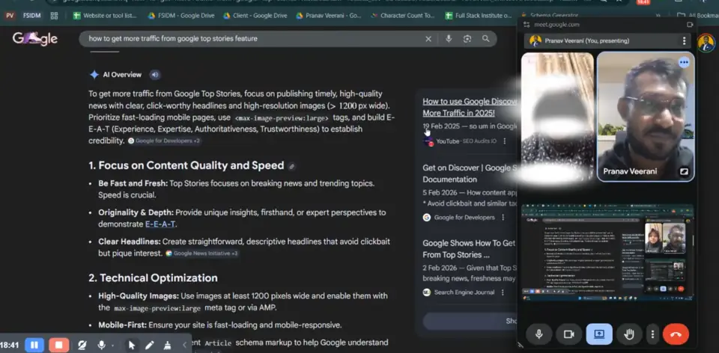Open FSIDM - Google Drive bookmark
Image resolution: width=719 pixels, height=353 pixels.
pos(180,16)
